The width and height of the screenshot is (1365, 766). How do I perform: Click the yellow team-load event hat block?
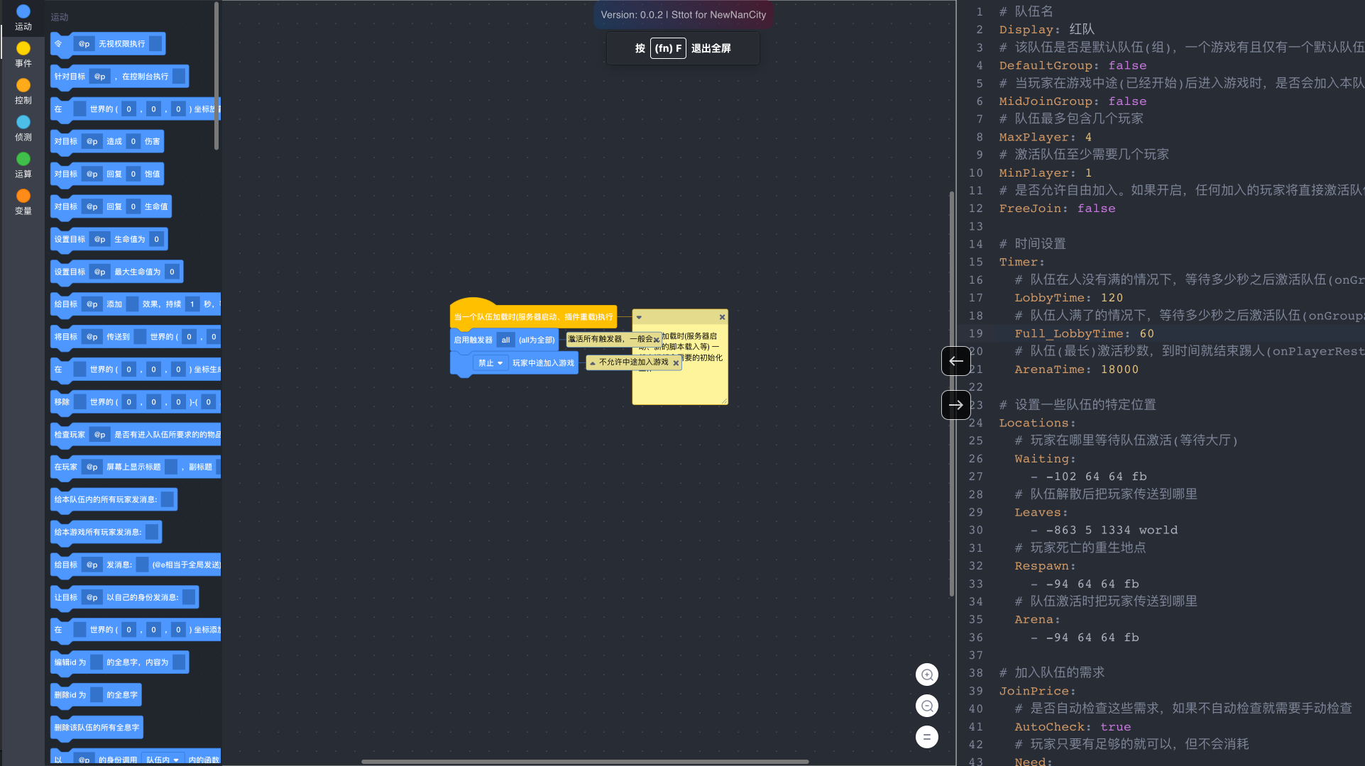pos(532,317)
